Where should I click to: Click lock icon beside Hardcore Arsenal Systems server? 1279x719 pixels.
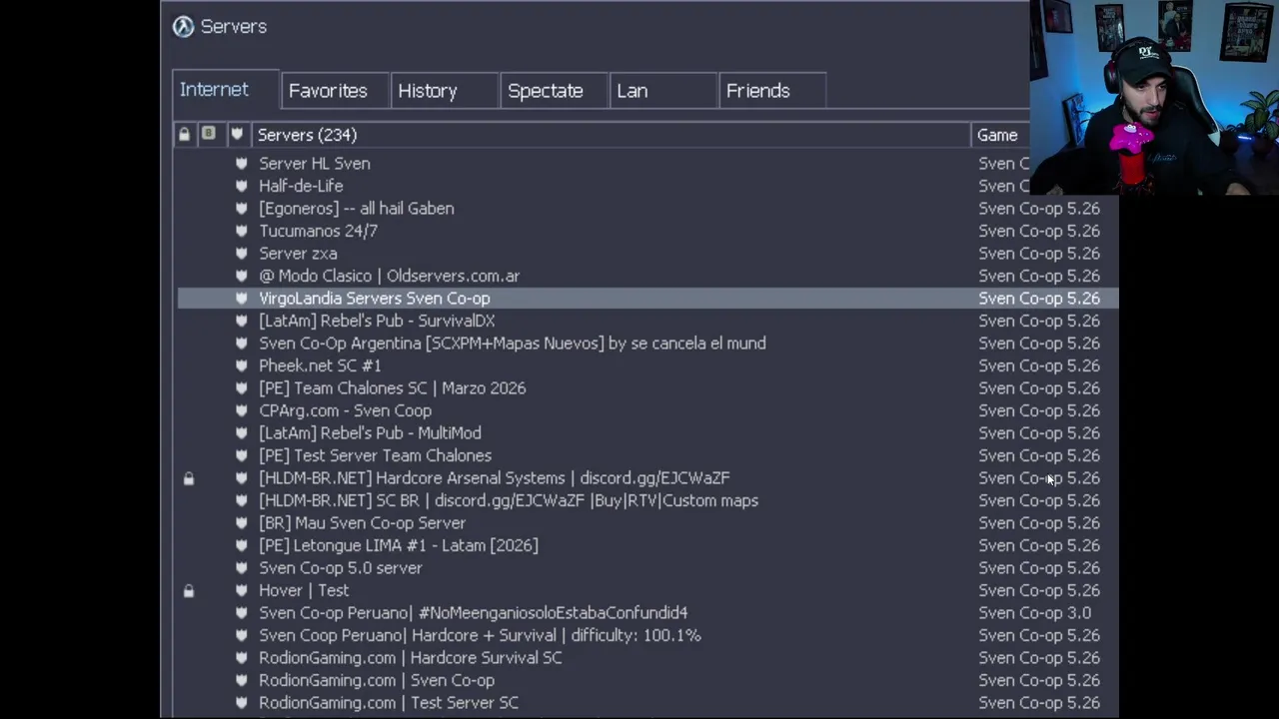click(188, 478)
